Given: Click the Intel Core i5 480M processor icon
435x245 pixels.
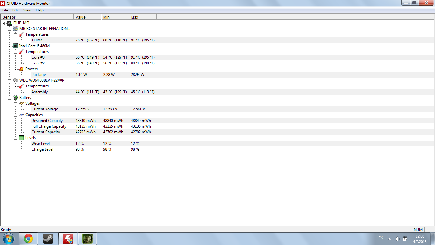Looking at the screenshot, I should tap(15, 46).
